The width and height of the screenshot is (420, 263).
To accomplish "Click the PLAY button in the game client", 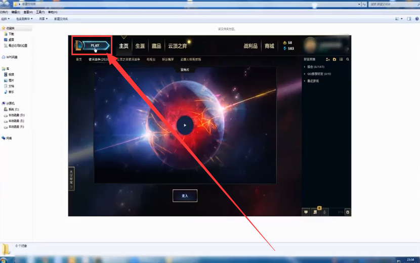I will [x=96, y=46].
